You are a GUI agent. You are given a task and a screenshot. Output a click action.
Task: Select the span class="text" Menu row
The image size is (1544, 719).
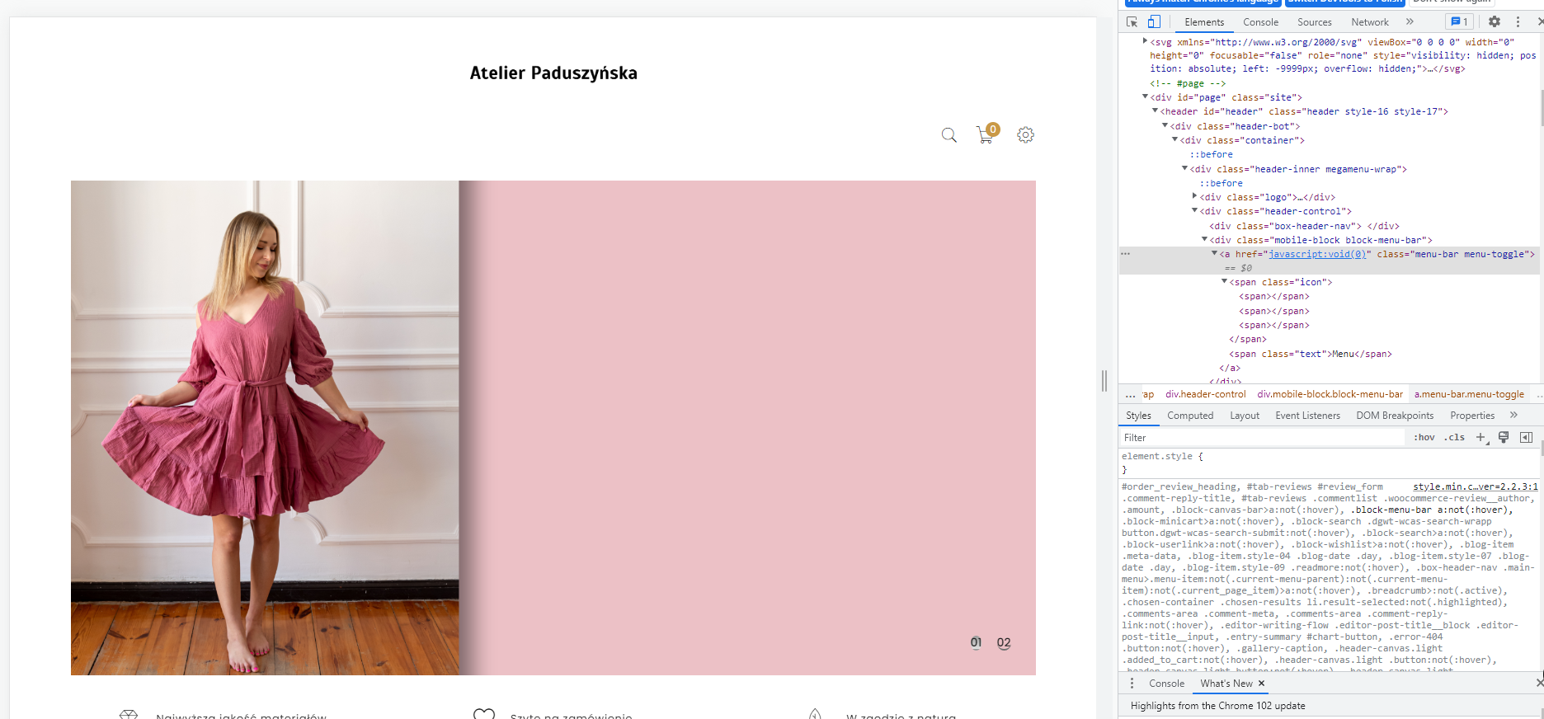point(1310,354)
